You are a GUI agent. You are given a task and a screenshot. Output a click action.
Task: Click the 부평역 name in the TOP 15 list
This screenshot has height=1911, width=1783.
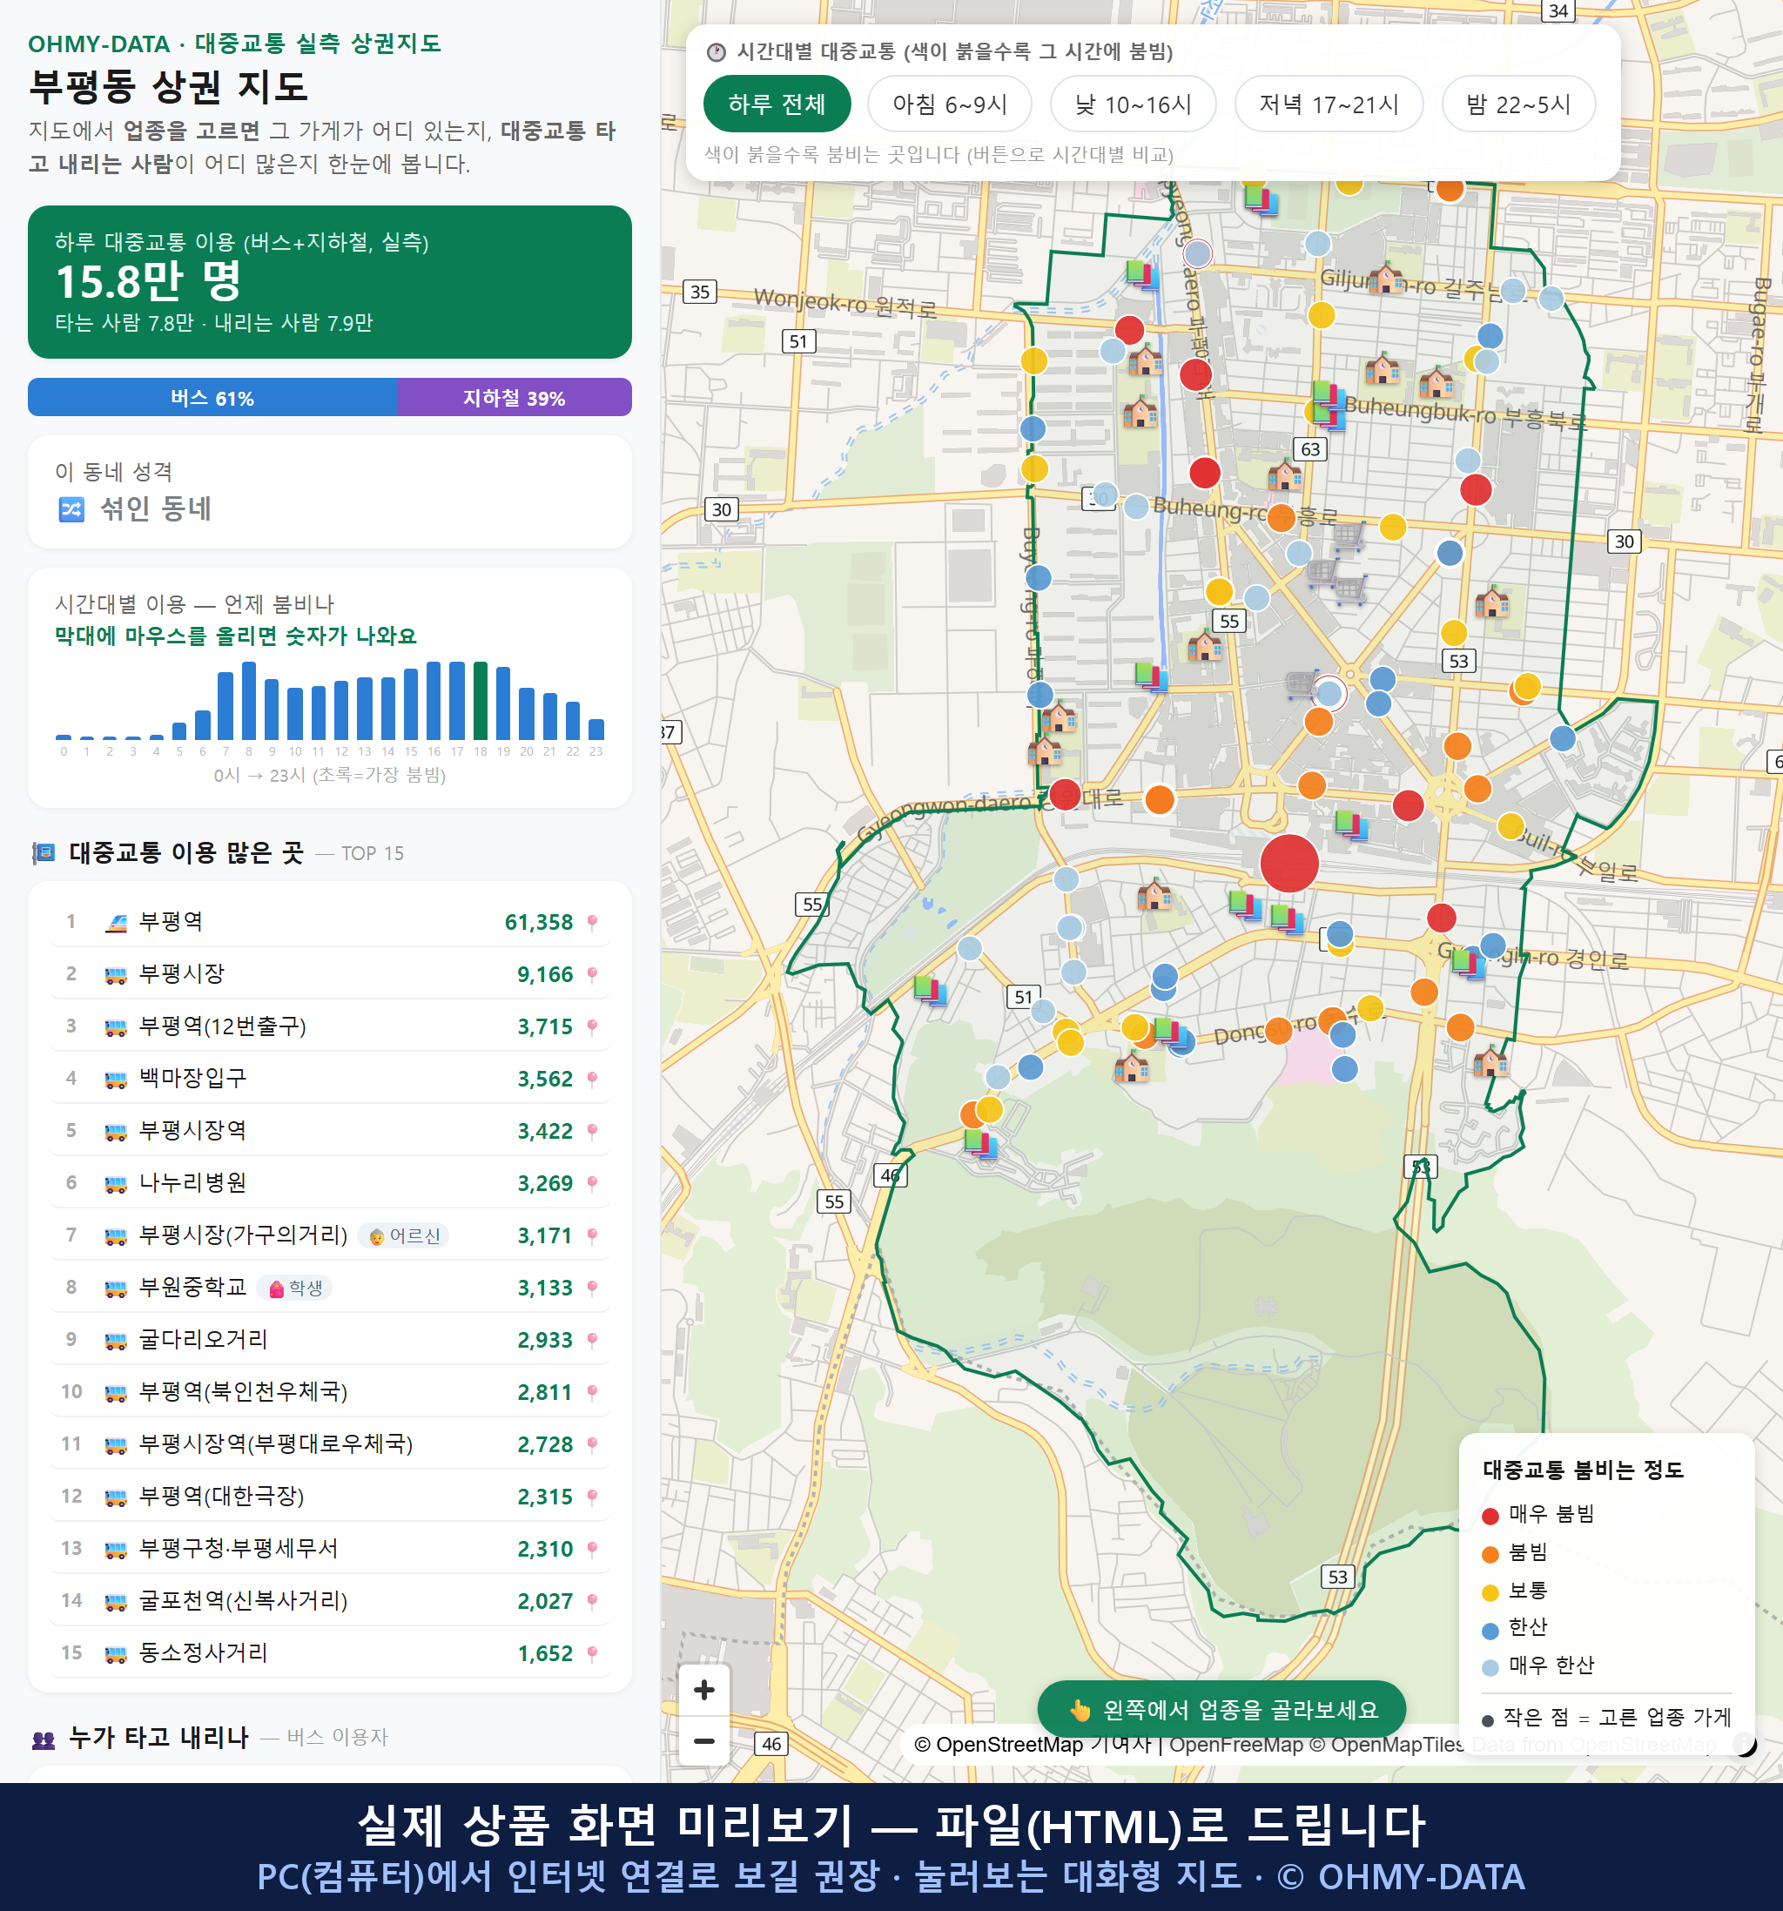point(172,922)
